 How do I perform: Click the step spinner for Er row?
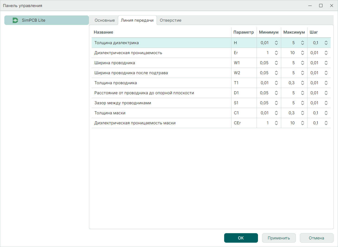click(326, 53)
